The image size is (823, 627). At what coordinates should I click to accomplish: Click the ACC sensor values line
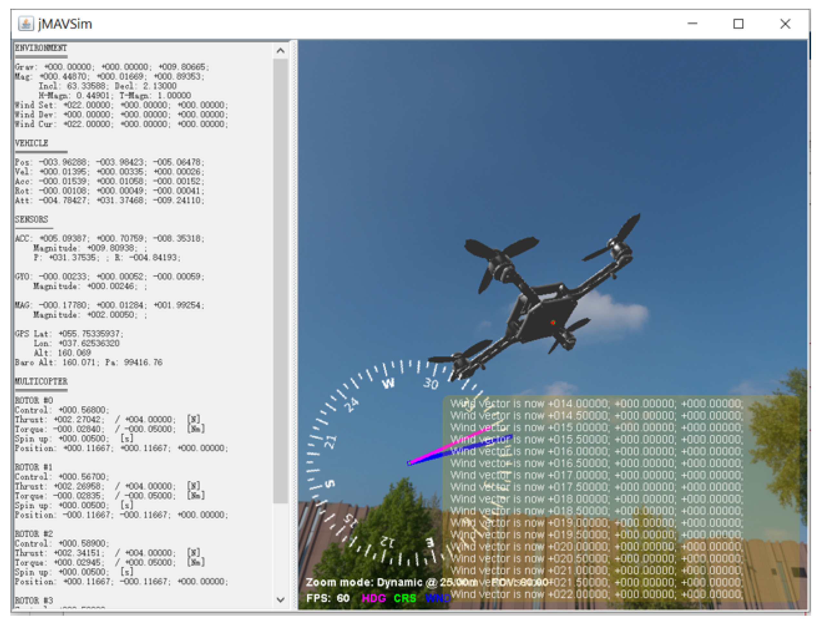(110, 238)
